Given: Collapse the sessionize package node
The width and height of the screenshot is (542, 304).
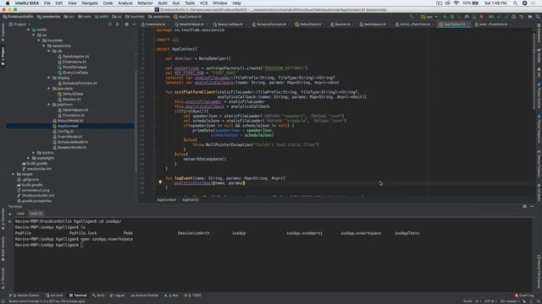Looking at the screenshot, I should pos(44,46).
